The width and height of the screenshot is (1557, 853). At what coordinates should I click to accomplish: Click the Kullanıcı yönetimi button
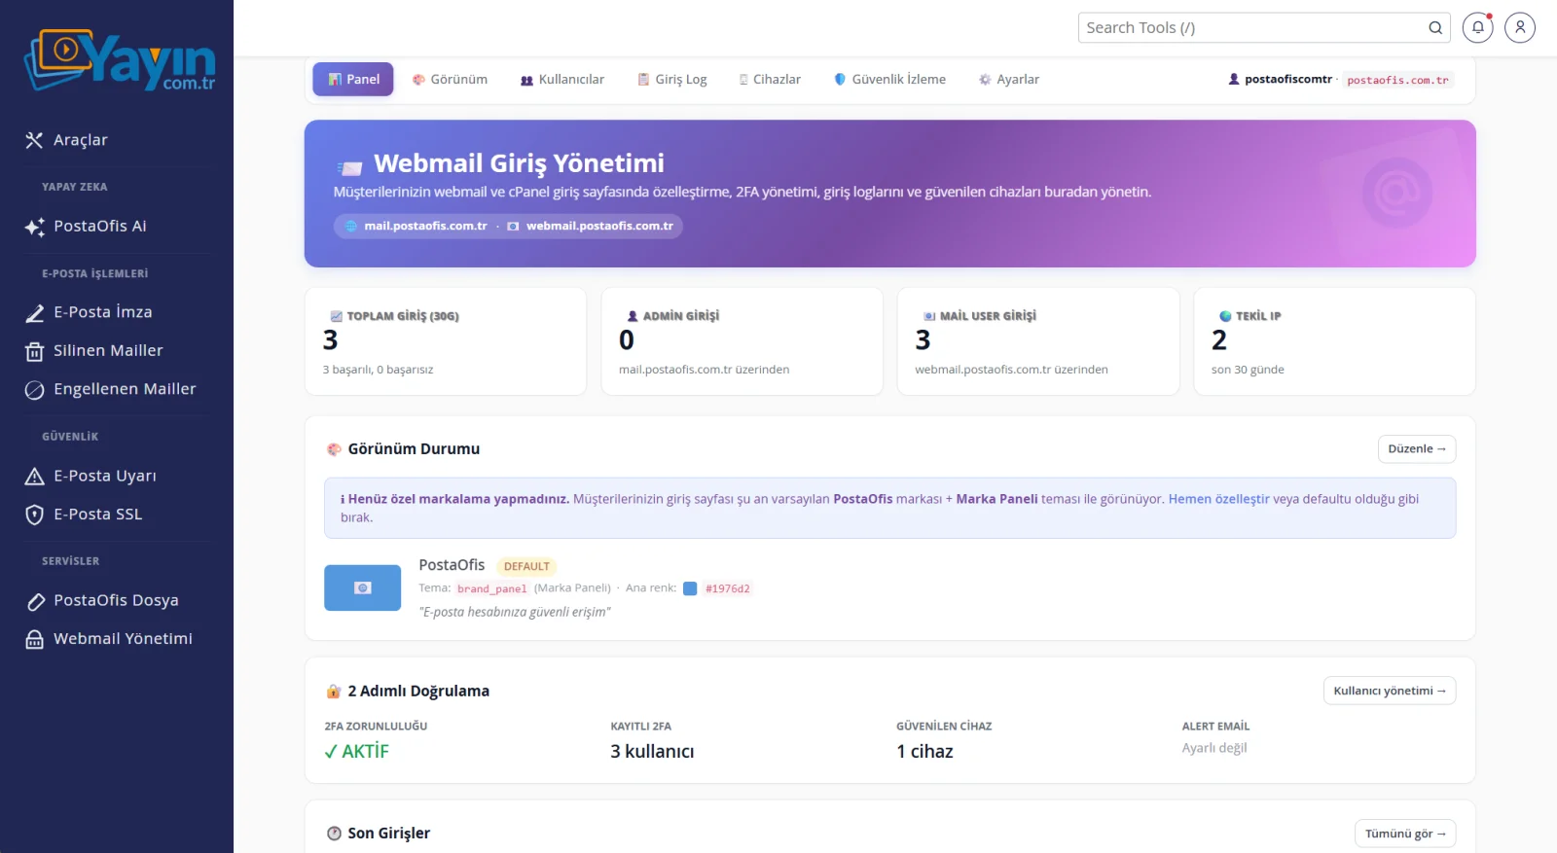click(x=1390, y=691)
